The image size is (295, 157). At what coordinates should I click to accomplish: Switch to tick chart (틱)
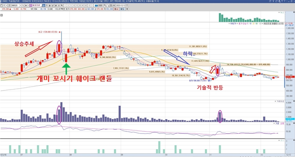point(62,6)
